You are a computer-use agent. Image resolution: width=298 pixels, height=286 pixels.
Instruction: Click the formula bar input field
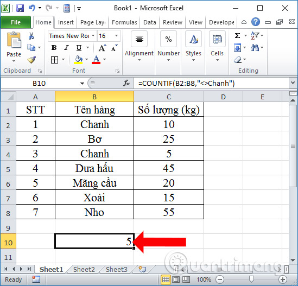[x=211, y=83]
